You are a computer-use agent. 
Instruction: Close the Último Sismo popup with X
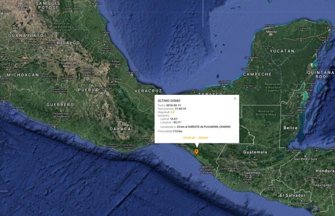click(235, 99)
